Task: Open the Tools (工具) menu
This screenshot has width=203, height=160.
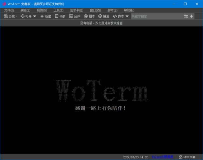Action: coord(58,10)
